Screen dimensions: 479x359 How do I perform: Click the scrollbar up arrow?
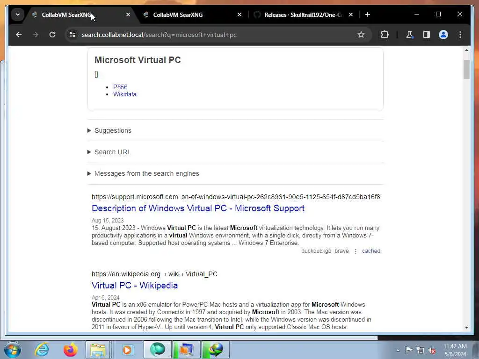pos(466,50)
